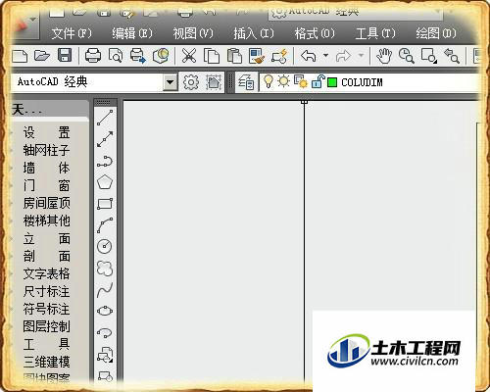Select the Spline tool
This screenshot has width=490, height=392.
pos(105,290)
